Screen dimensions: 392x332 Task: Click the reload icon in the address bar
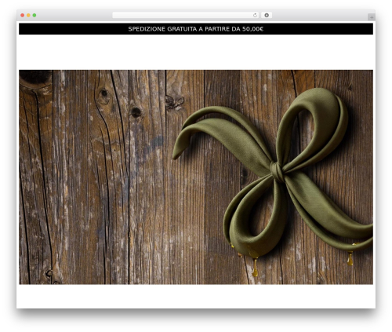click(255, 15)
